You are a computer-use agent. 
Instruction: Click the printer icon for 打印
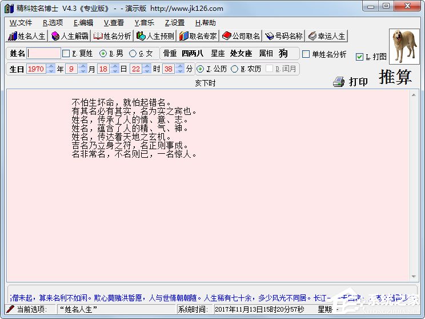(x=339, y=82)
